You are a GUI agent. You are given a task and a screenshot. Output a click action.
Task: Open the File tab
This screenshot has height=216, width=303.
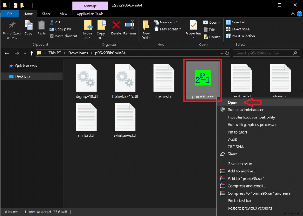pos(10,14)
